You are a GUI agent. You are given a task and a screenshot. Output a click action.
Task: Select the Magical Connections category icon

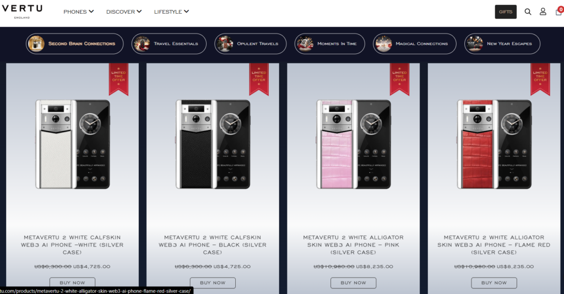[x=383, y=44]
